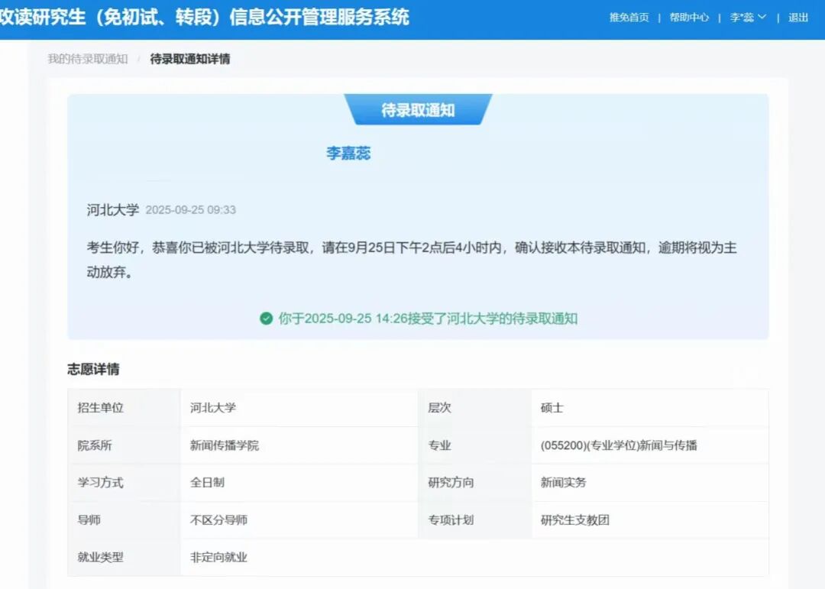Image resolution: width=825 pixels, height=589 pixels.
Task: Click the sender name 河北大学 above the message
Action: coord(113,209)
